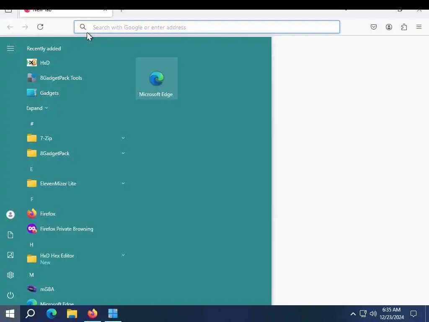Open the Firefox application menu
The height and width of the screenshot is (322, 429).
pyautogui.click(x=419, y=27)
